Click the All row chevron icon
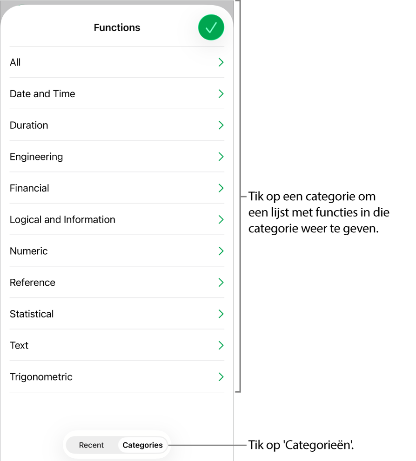The width and height of the screenshot is (416, 461). coord(221,62)
